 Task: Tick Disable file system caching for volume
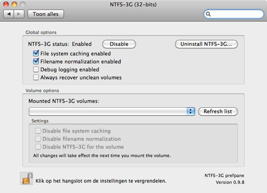(38, 131)
